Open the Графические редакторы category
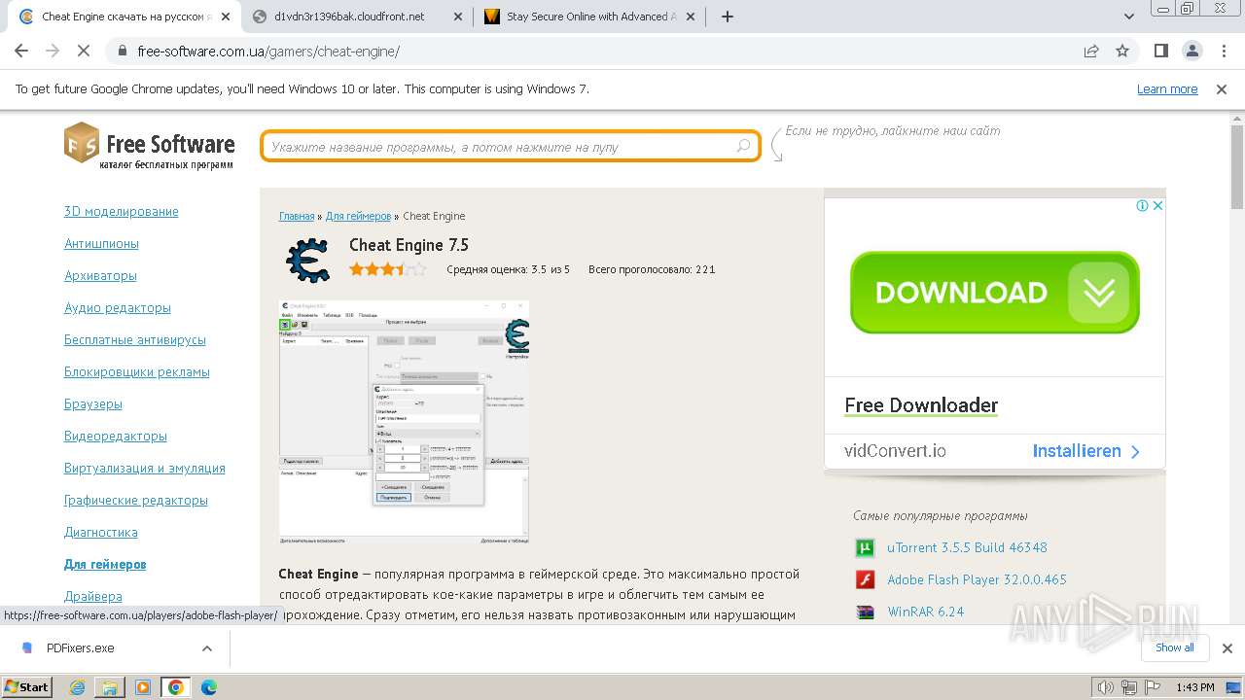The height and width of the screenshot is (700, 1245). [x=136, y=500]
